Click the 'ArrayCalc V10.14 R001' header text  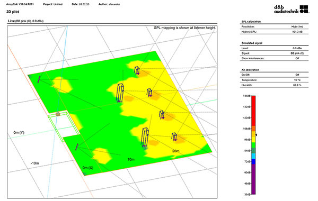(x=20, y=4)
